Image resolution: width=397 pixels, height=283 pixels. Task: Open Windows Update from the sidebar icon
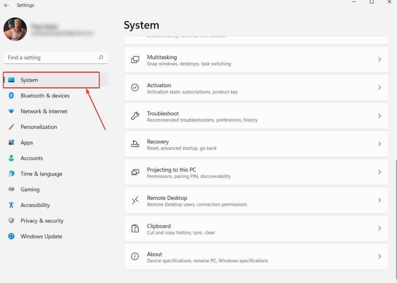(12, 236)
